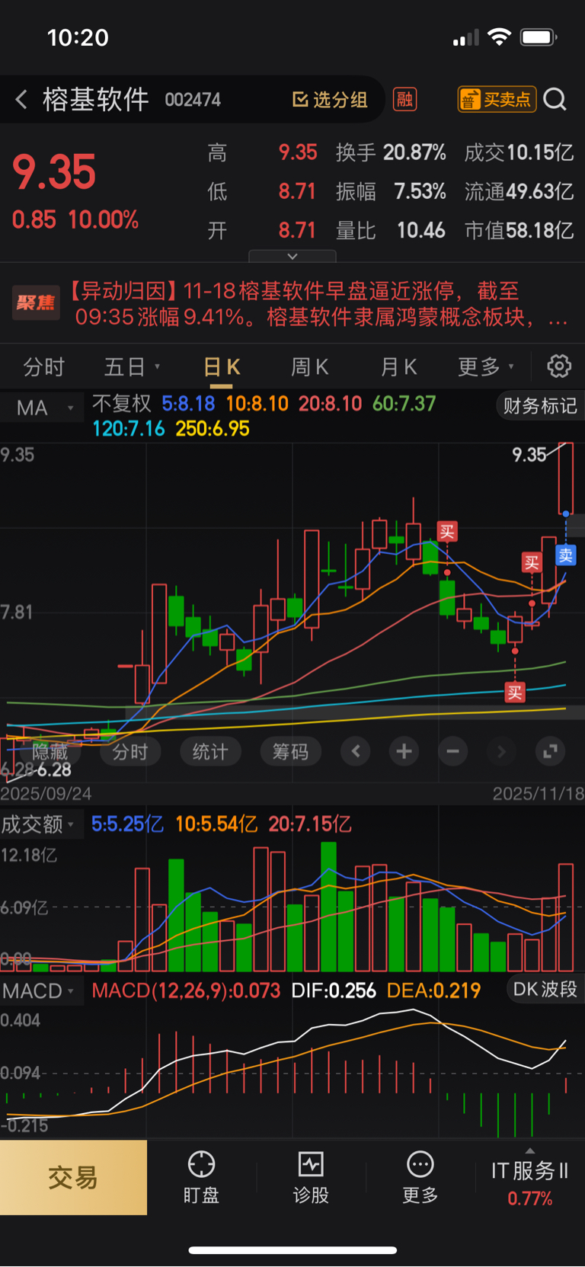This screenshot has height=1267, width=585.
Task: Tap the 融 margin trading badge
Action: click(x=404, y=99)
